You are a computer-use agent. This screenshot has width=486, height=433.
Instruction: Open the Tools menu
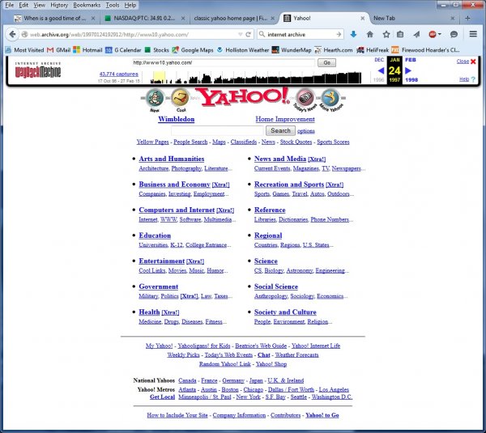(113, 5)
